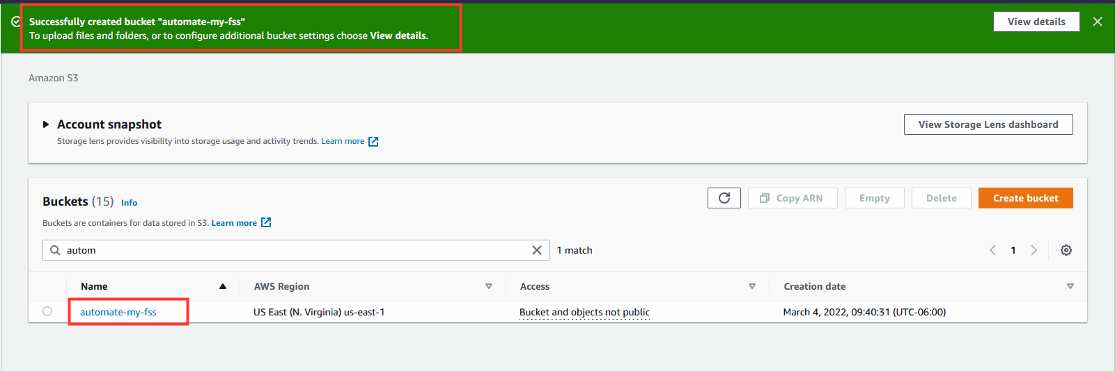Follow the Learn more link under Account snapshot

point(343,141)
